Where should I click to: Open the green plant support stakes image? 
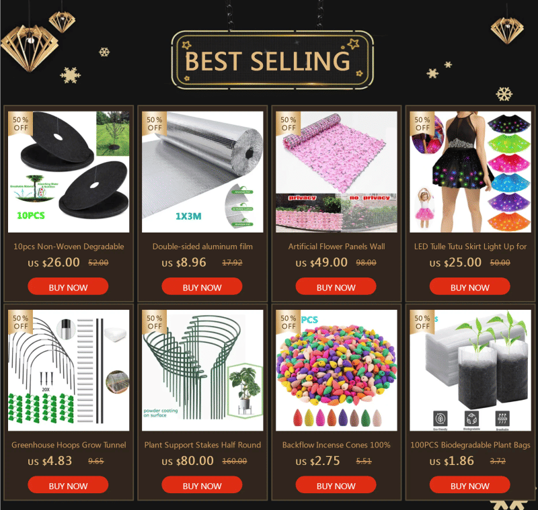[x=202, y=370]
